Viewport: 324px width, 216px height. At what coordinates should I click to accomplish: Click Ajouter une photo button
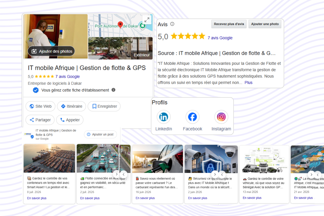point(265,24)
